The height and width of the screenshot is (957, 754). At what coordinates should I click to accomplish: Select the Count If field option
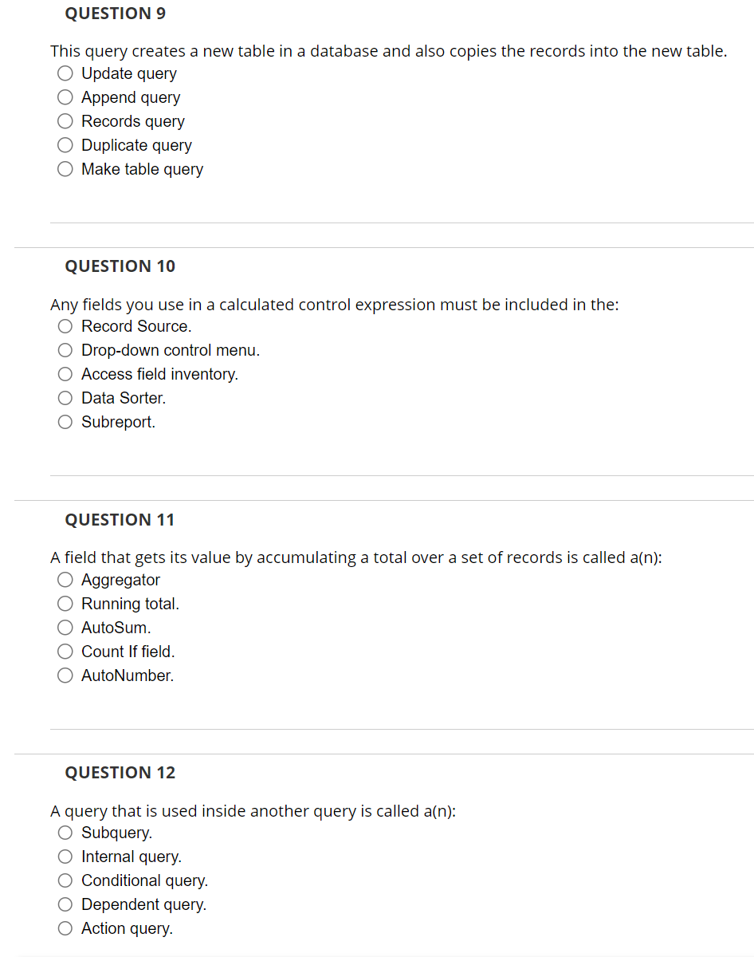pos(65,651)
